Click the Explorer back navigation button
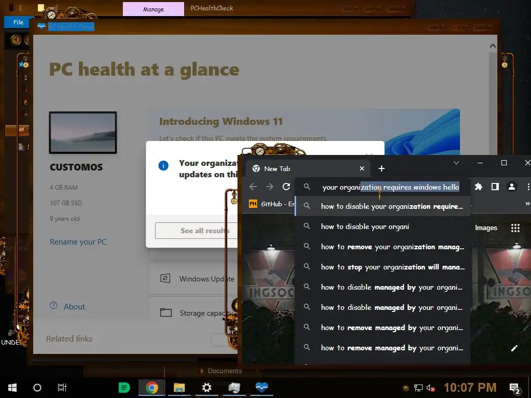Image resolution: width=531 pixels, height=398 pixels. [x=16, y=40]
